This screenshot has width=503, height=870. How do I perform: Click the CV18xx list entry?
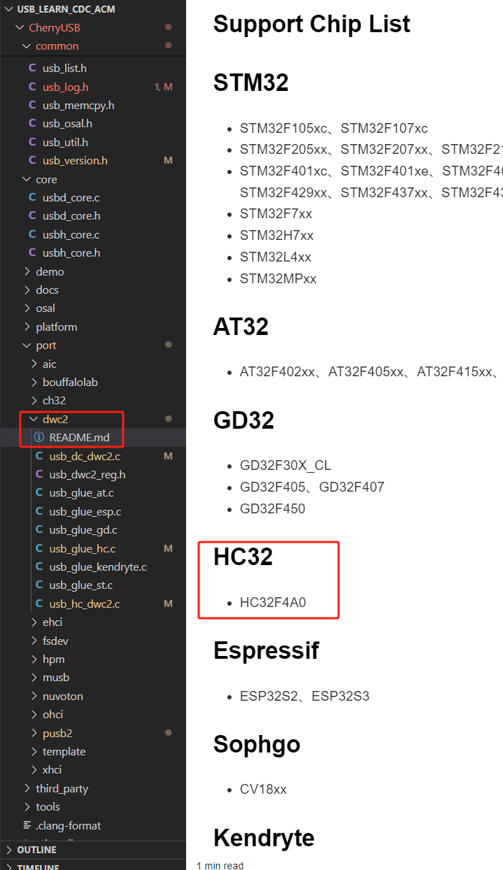click(x=263, y=789)
